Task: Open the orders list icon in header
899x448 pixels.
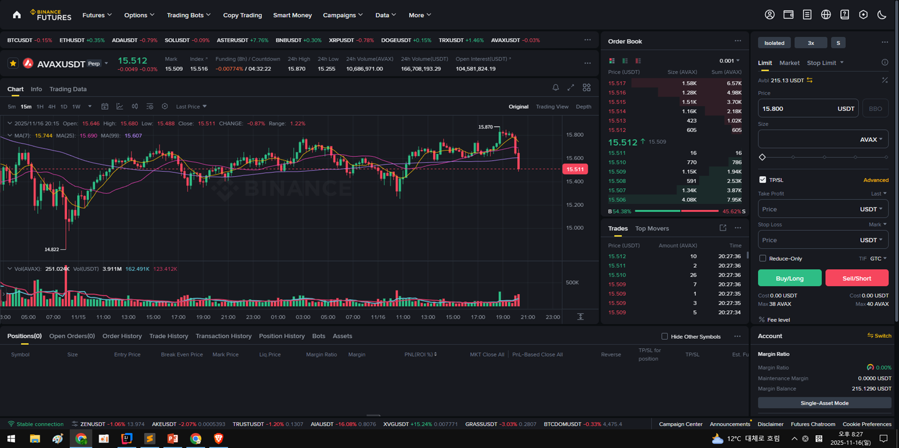Action: (807, 15)
